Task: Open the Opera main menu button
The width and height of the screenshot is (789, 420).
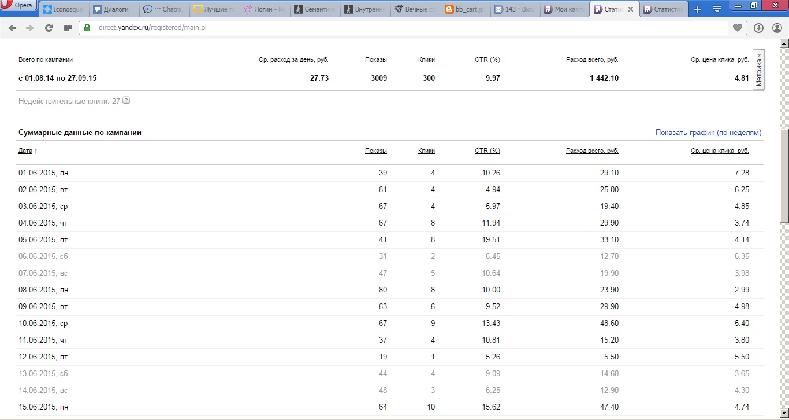Action: [19, 6]
